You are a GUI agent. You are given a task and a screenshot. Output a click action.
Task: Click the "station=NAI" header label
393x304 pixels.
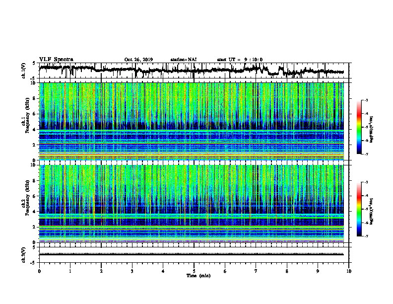(x=184, y=60)
